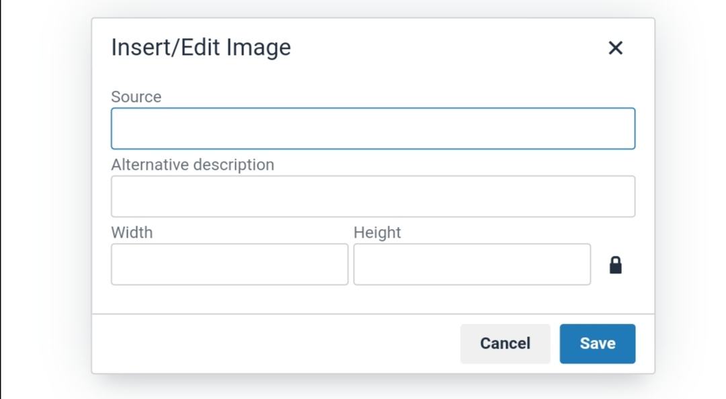
Task: Click the Source label text
Action: (x=136, y=96)
